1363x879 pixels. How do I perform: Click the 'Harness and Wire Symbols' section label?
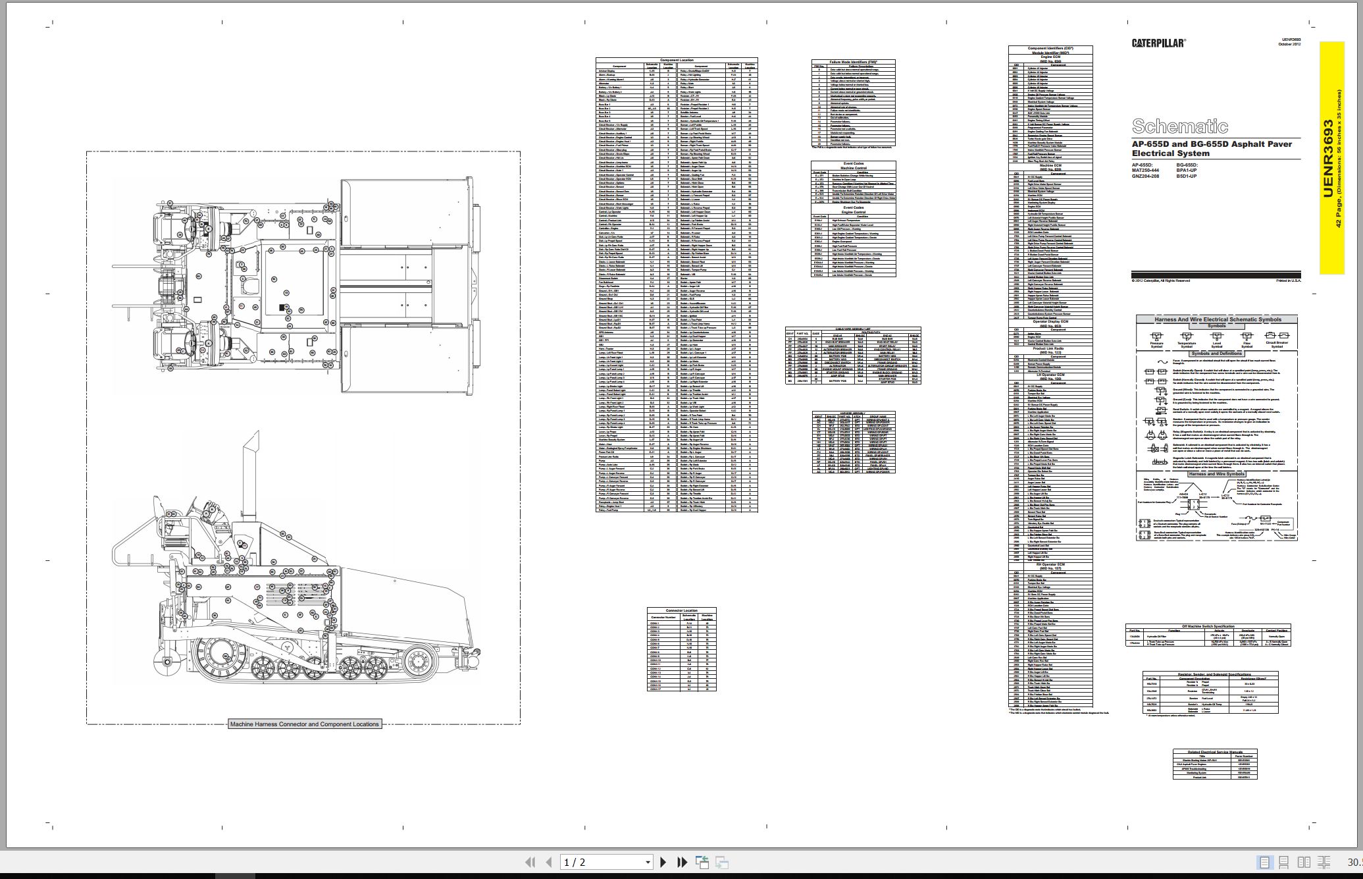click(1216, 473)
